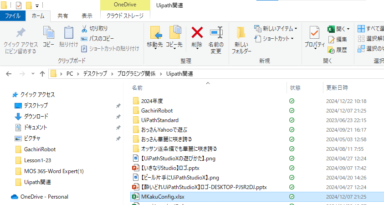
Task: Select GachiriRobot folder in file list
Action: (153, 110)
